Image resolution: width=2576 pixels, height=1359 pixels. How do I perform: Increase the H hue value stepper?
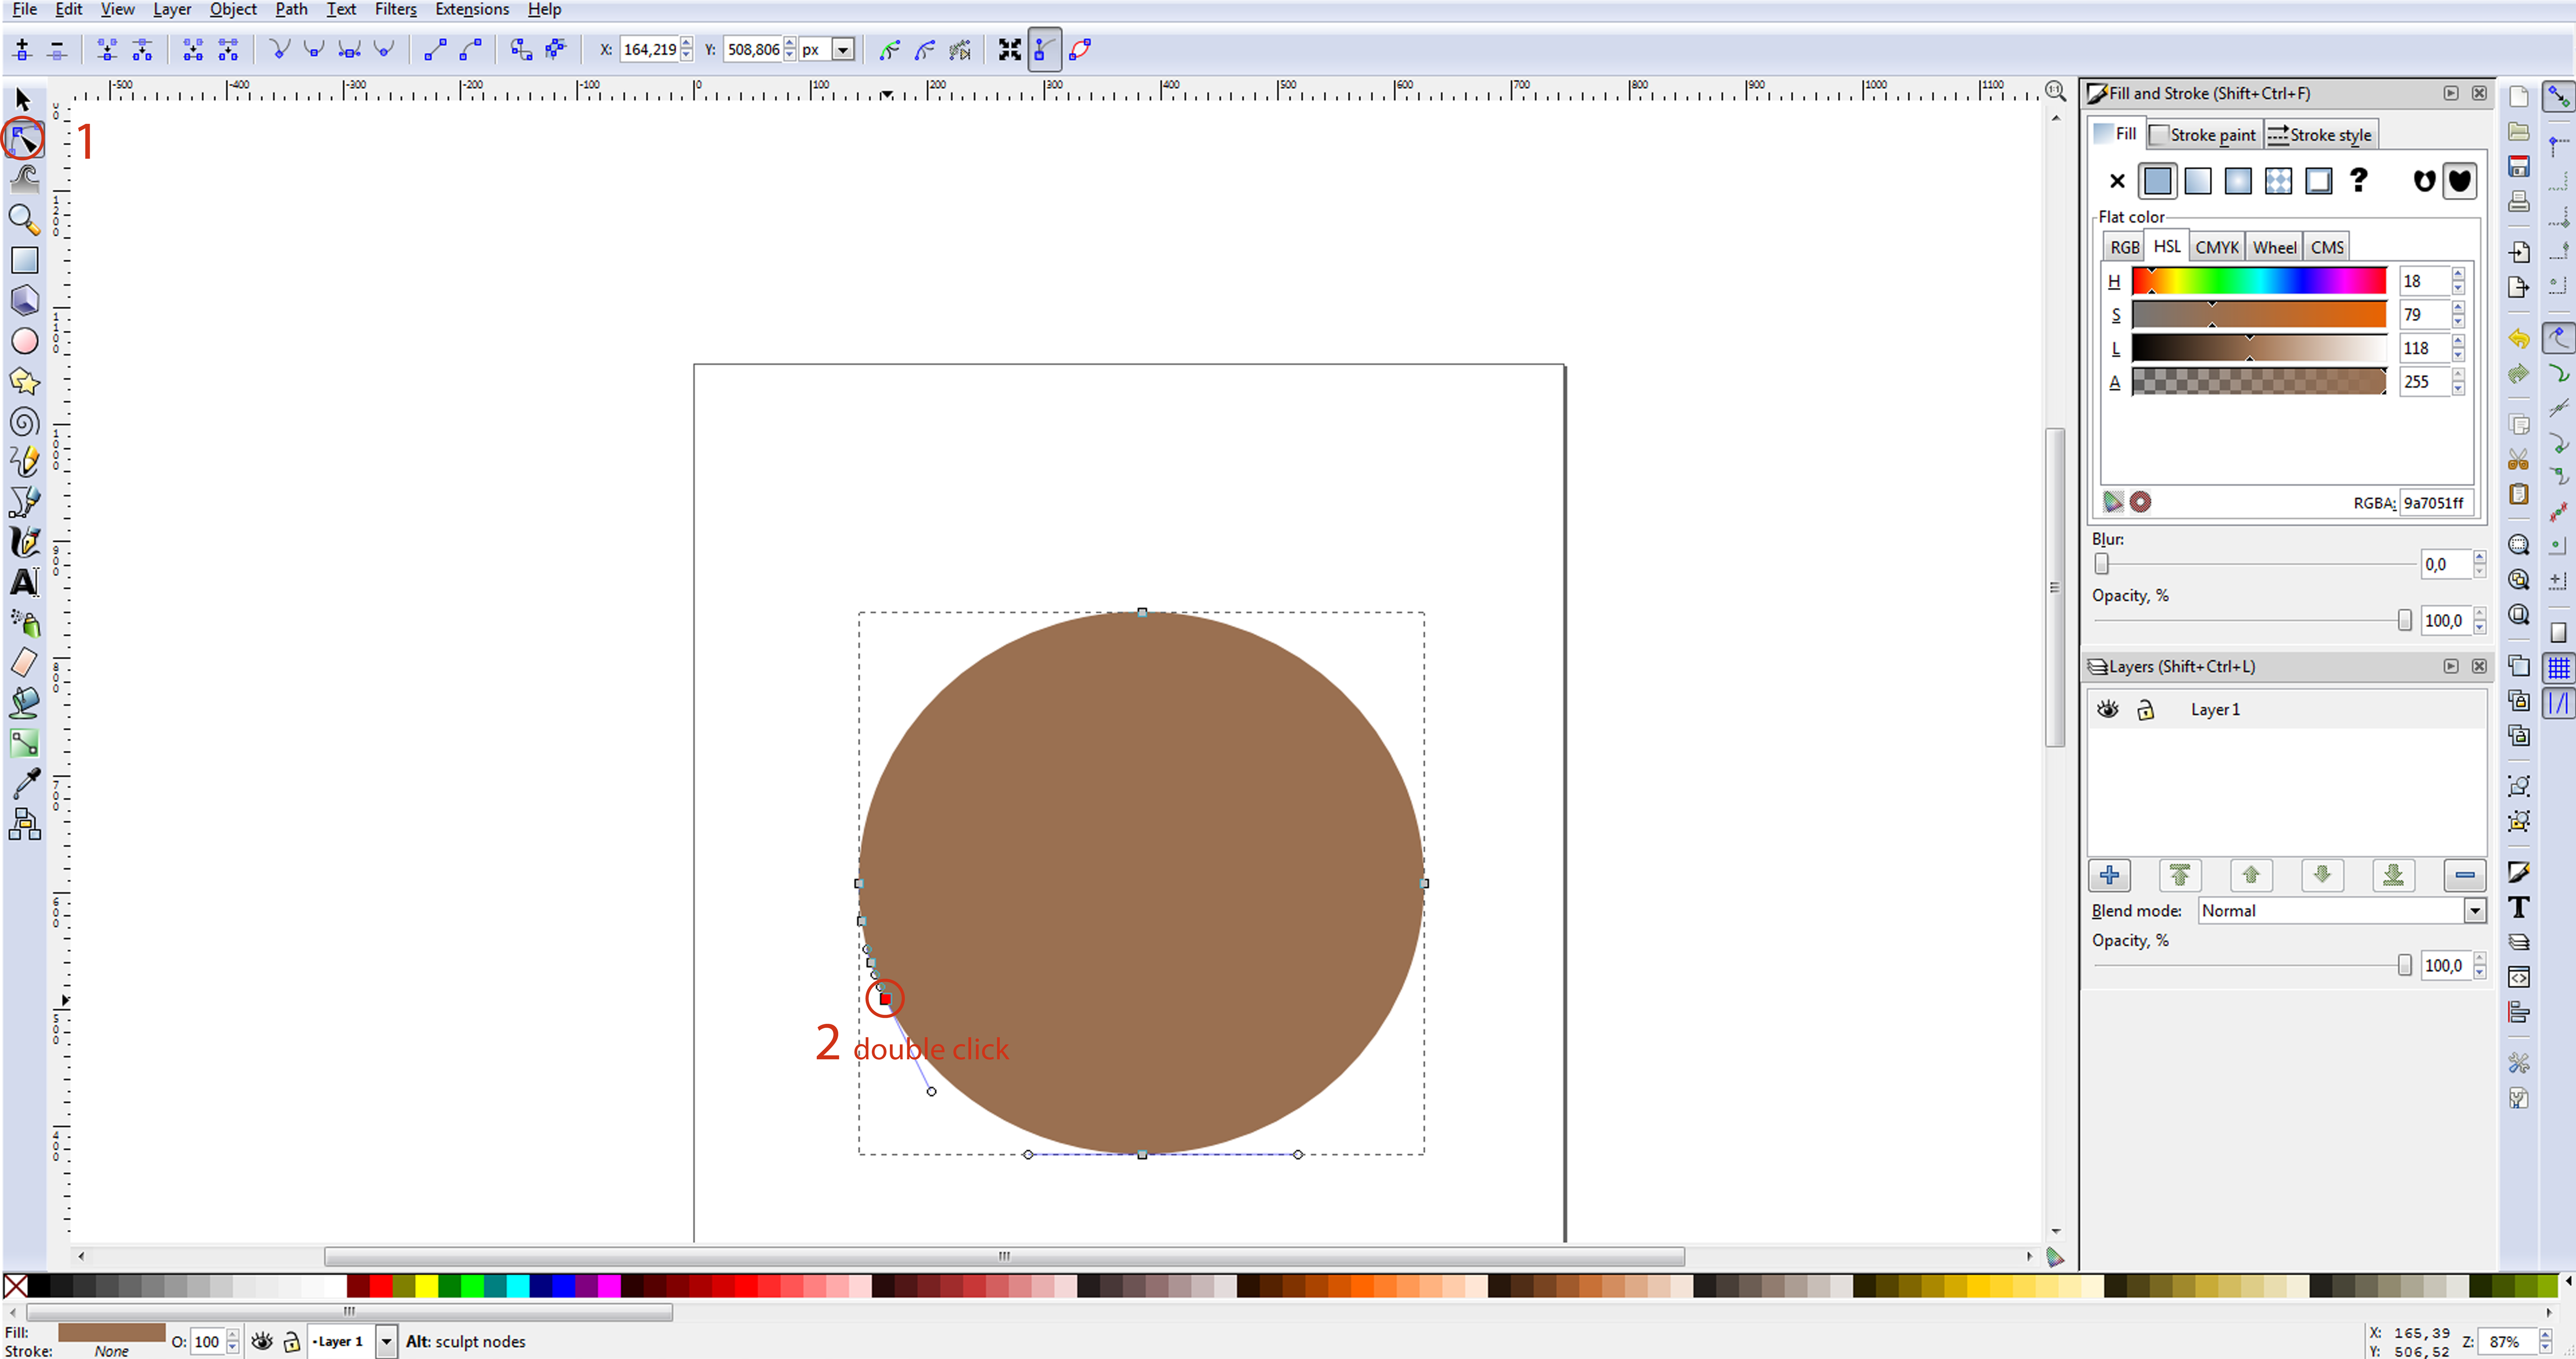click(2459, 274)
